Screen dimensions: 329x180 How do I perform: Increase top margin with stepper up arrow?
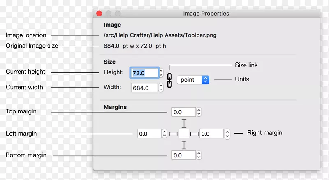[199, 110]
